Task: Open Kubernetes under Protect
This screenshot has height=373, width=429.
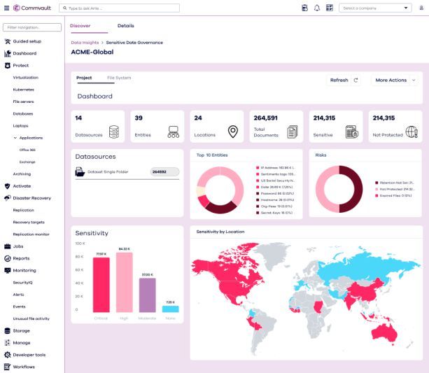Action: [23, 90]
